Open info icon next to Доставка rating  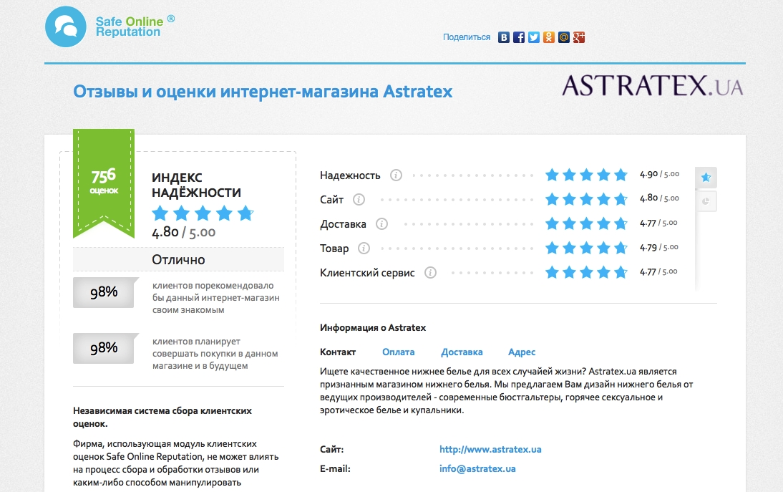click(381, 223)
